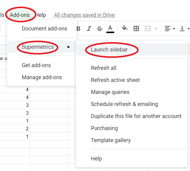Select Refresh all
190x171 pixels.
point(132,68)
